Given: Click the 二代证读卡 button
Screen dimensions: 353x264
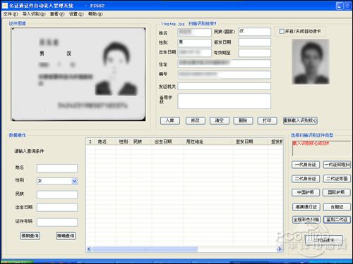Looking at the screenshot, I should click(x=324, y=240).
